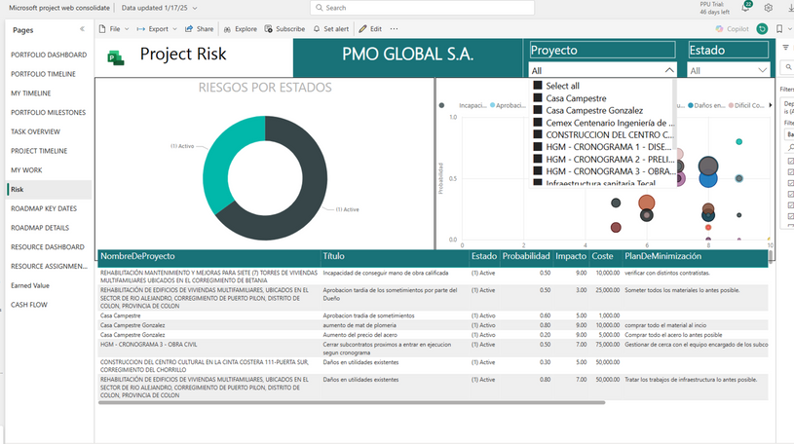Click the Share button
Viewport: 794px width, 444px height.
pyautogui.click(x=199, y=29)
